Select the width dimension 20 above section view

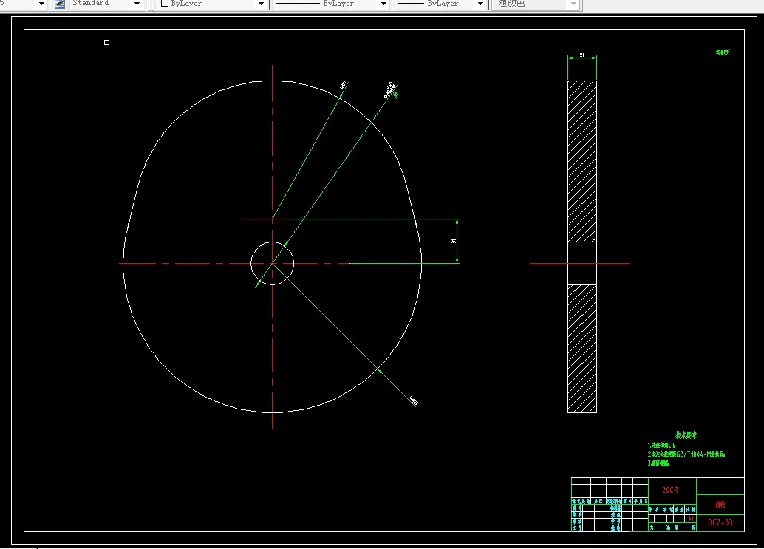[582, 55]
